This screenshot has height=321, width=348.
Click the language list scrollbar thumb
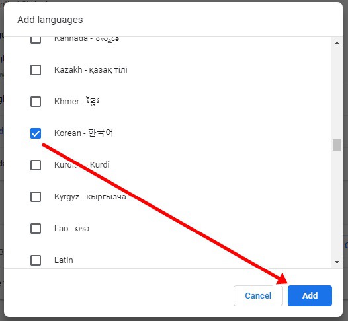pos(337,145)
